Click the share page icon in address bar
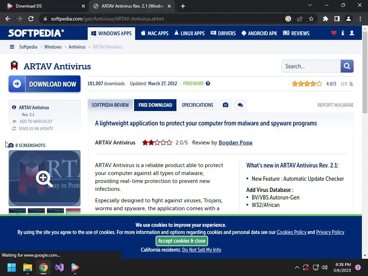Screen dimensions: 368x276 300,19
